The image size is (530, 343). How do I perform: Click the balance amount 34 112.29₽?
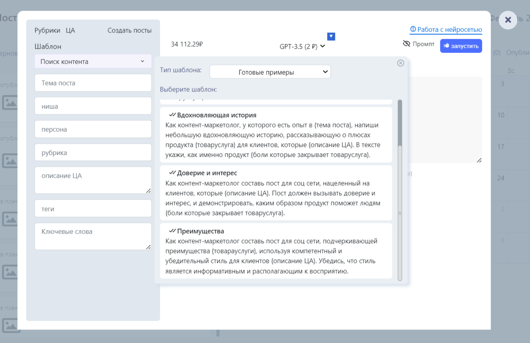click(187, 44)
